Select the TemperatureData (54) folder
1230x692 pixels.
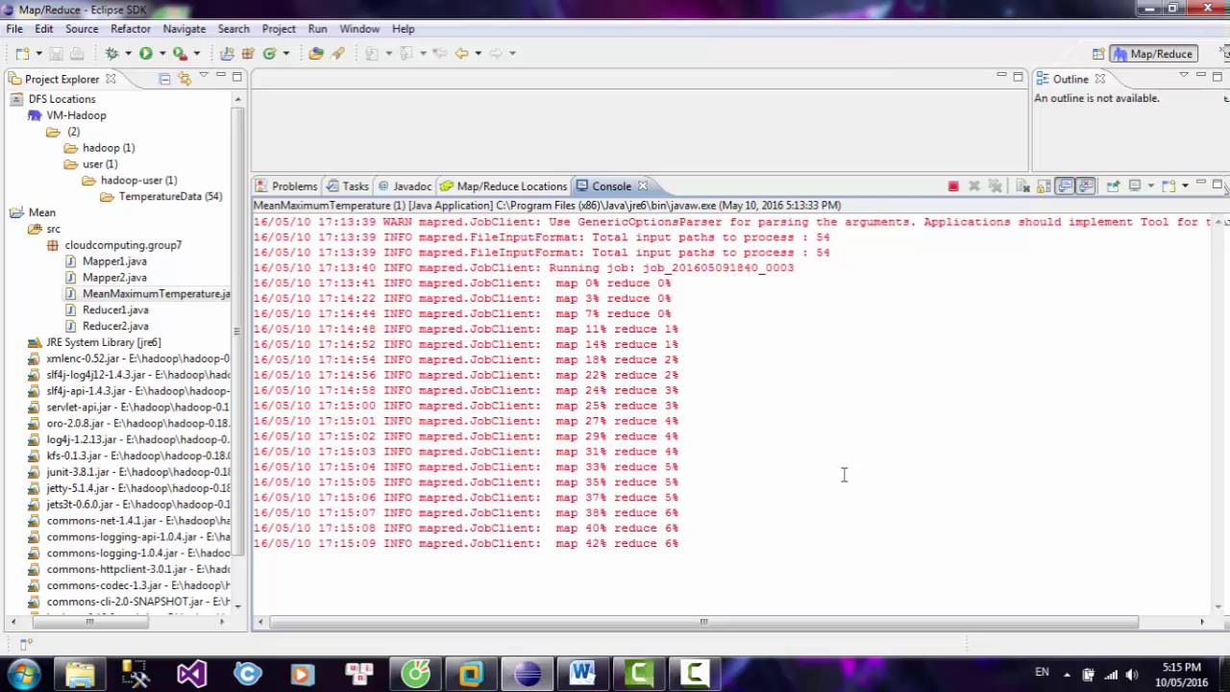pos(170,196)
